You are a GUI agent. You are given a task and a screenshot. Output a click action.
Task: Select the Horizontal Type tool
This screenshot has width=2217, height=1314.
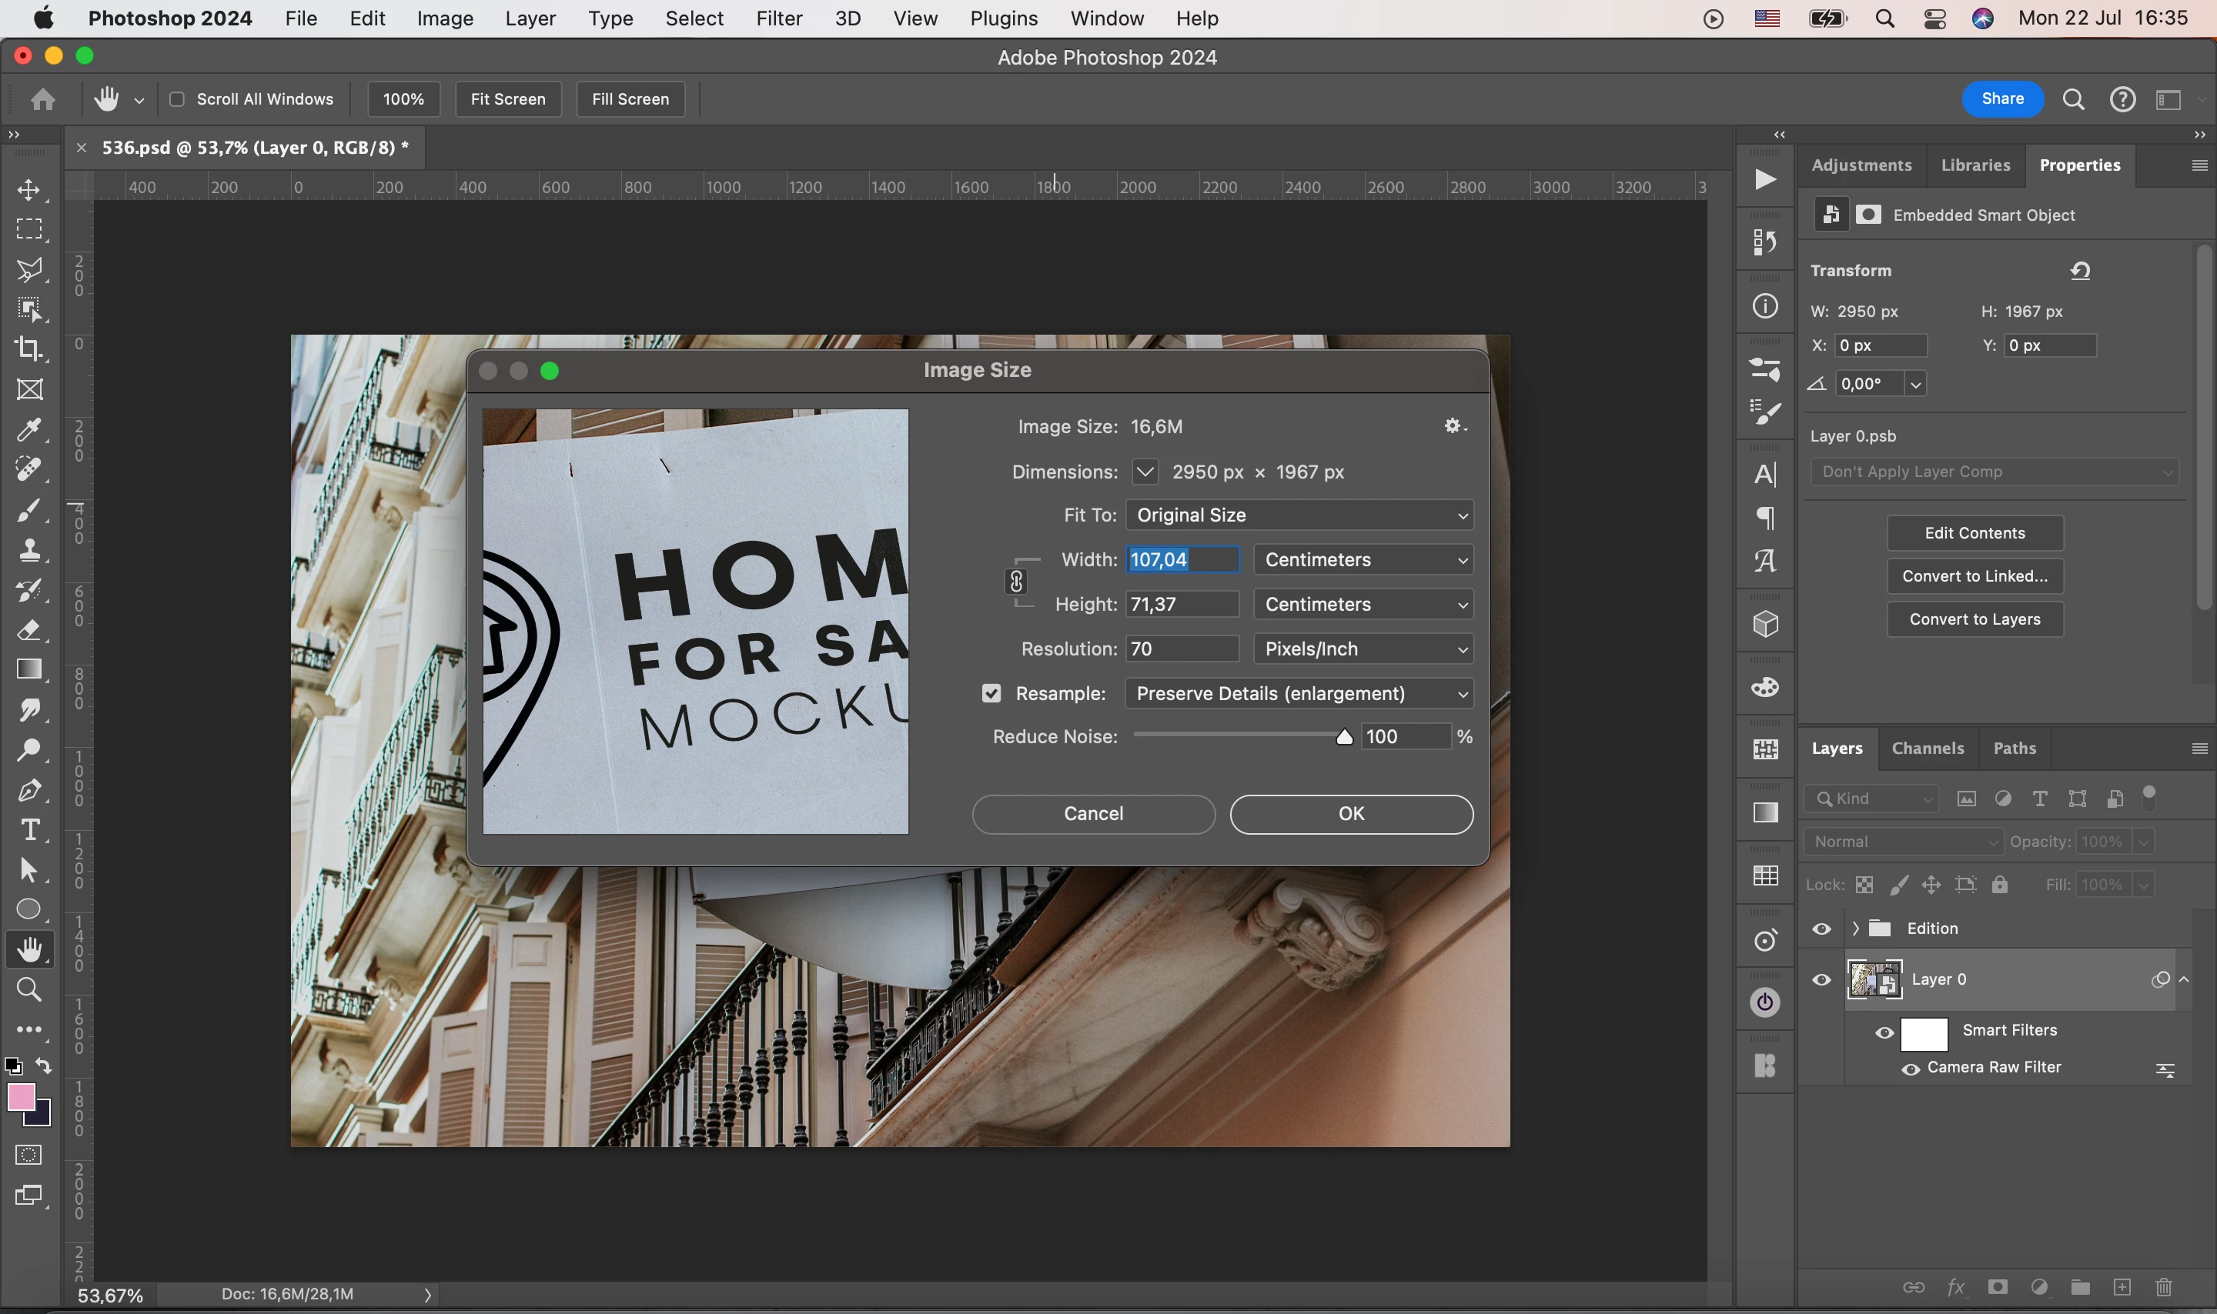[x=29, y=829]
